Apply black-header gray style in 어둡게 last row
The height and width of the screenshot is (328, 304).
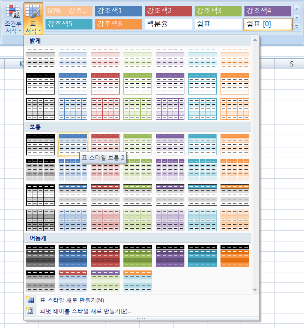click(40, 281)
